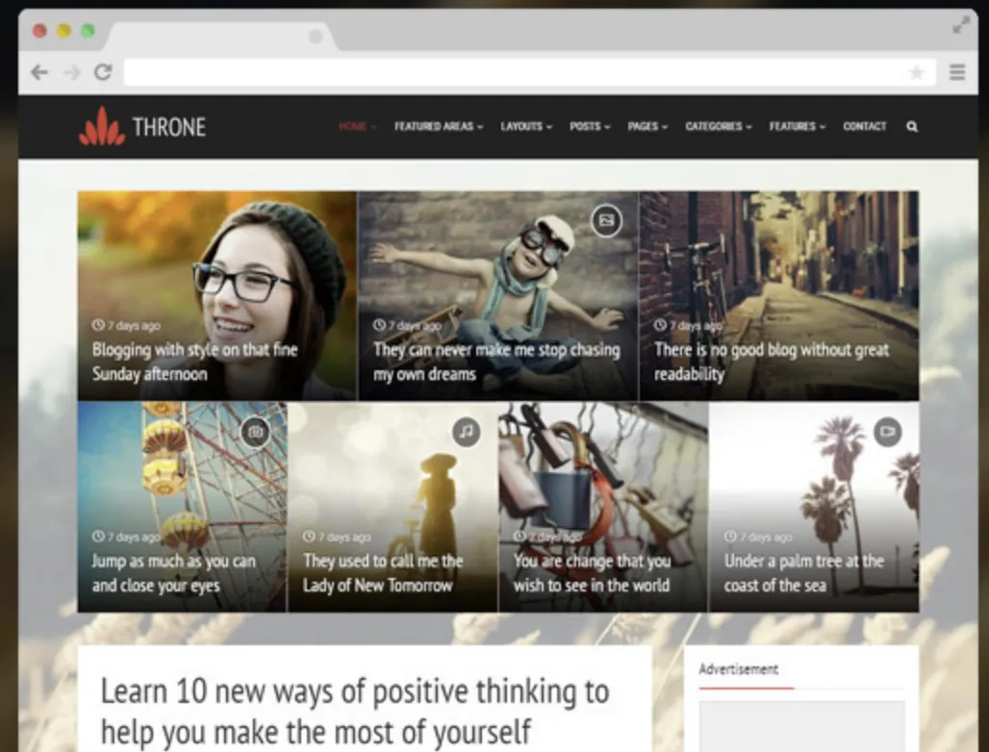Open the Contact menu item
Screen dimensions: 989x752
[865, 127]
